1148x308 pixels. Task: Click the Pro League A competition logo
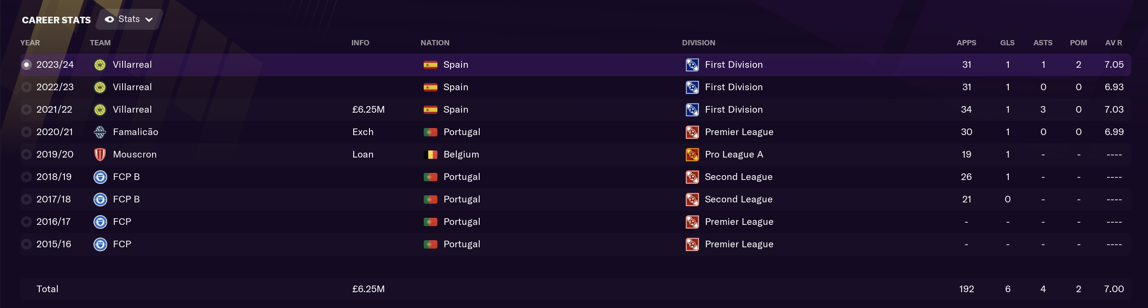pyautogui.click(x=692, y=154)
